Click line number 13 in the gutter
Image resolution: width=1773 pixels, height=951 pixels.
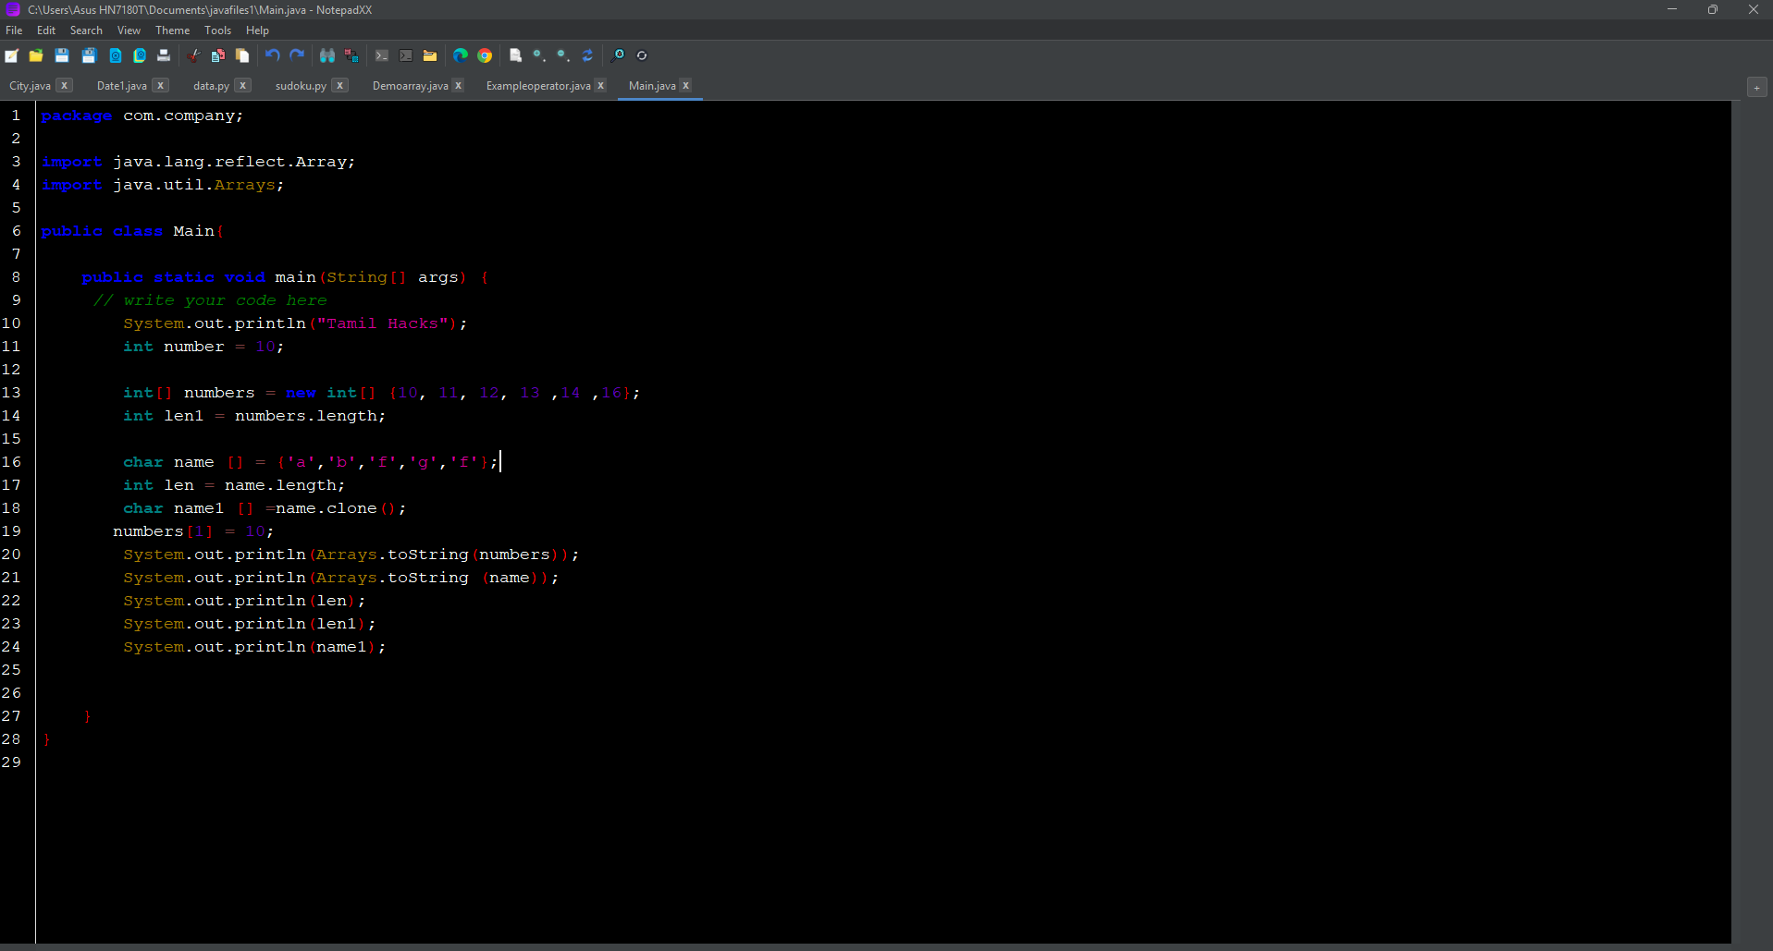coord(11,393)
